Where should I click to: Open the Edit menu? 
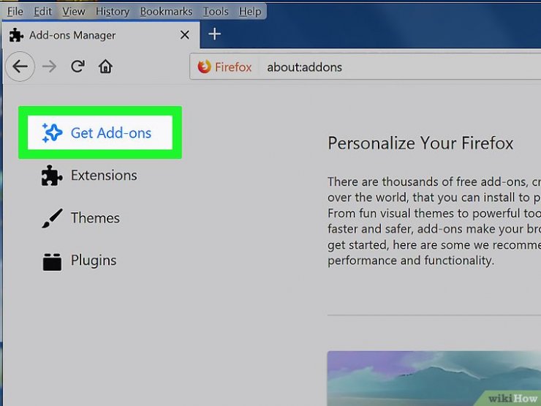pyautogui.click(x=43, y=12)
